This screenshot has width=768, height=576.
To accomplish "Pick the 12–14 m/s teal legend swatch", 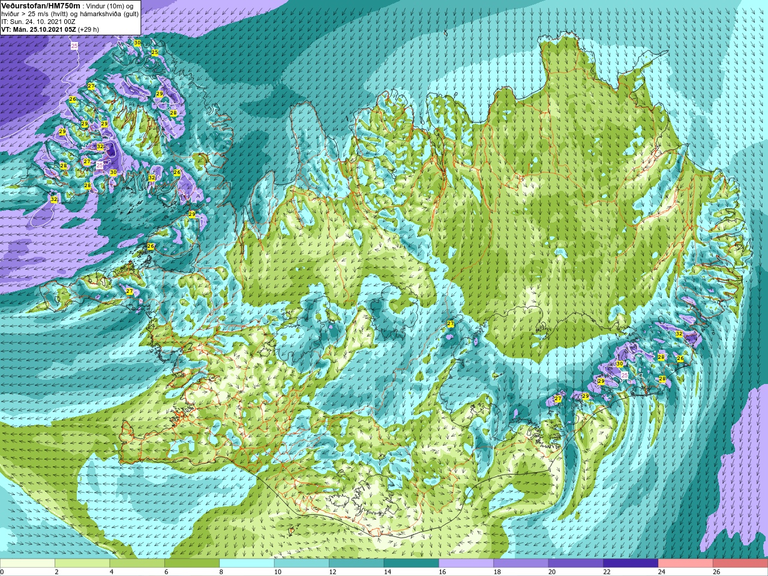I will pyautogui.click(x=356, y=563).
